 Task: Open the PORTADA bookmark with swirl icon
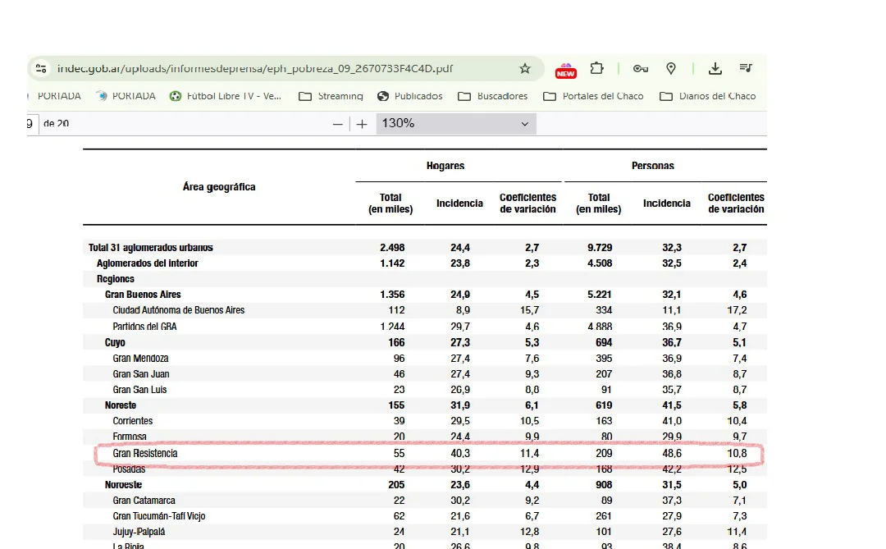(x=126, y=96)
